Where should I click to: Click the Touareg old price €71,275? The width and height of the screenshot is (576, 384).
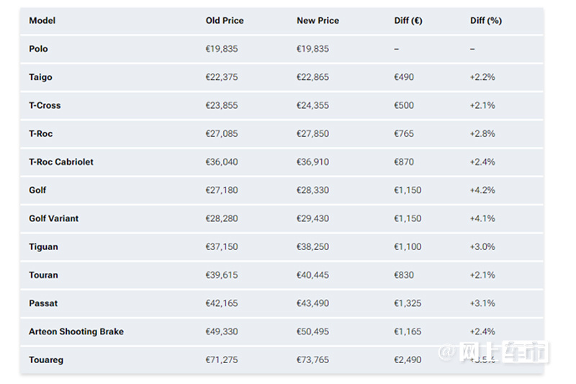[222, 360]
